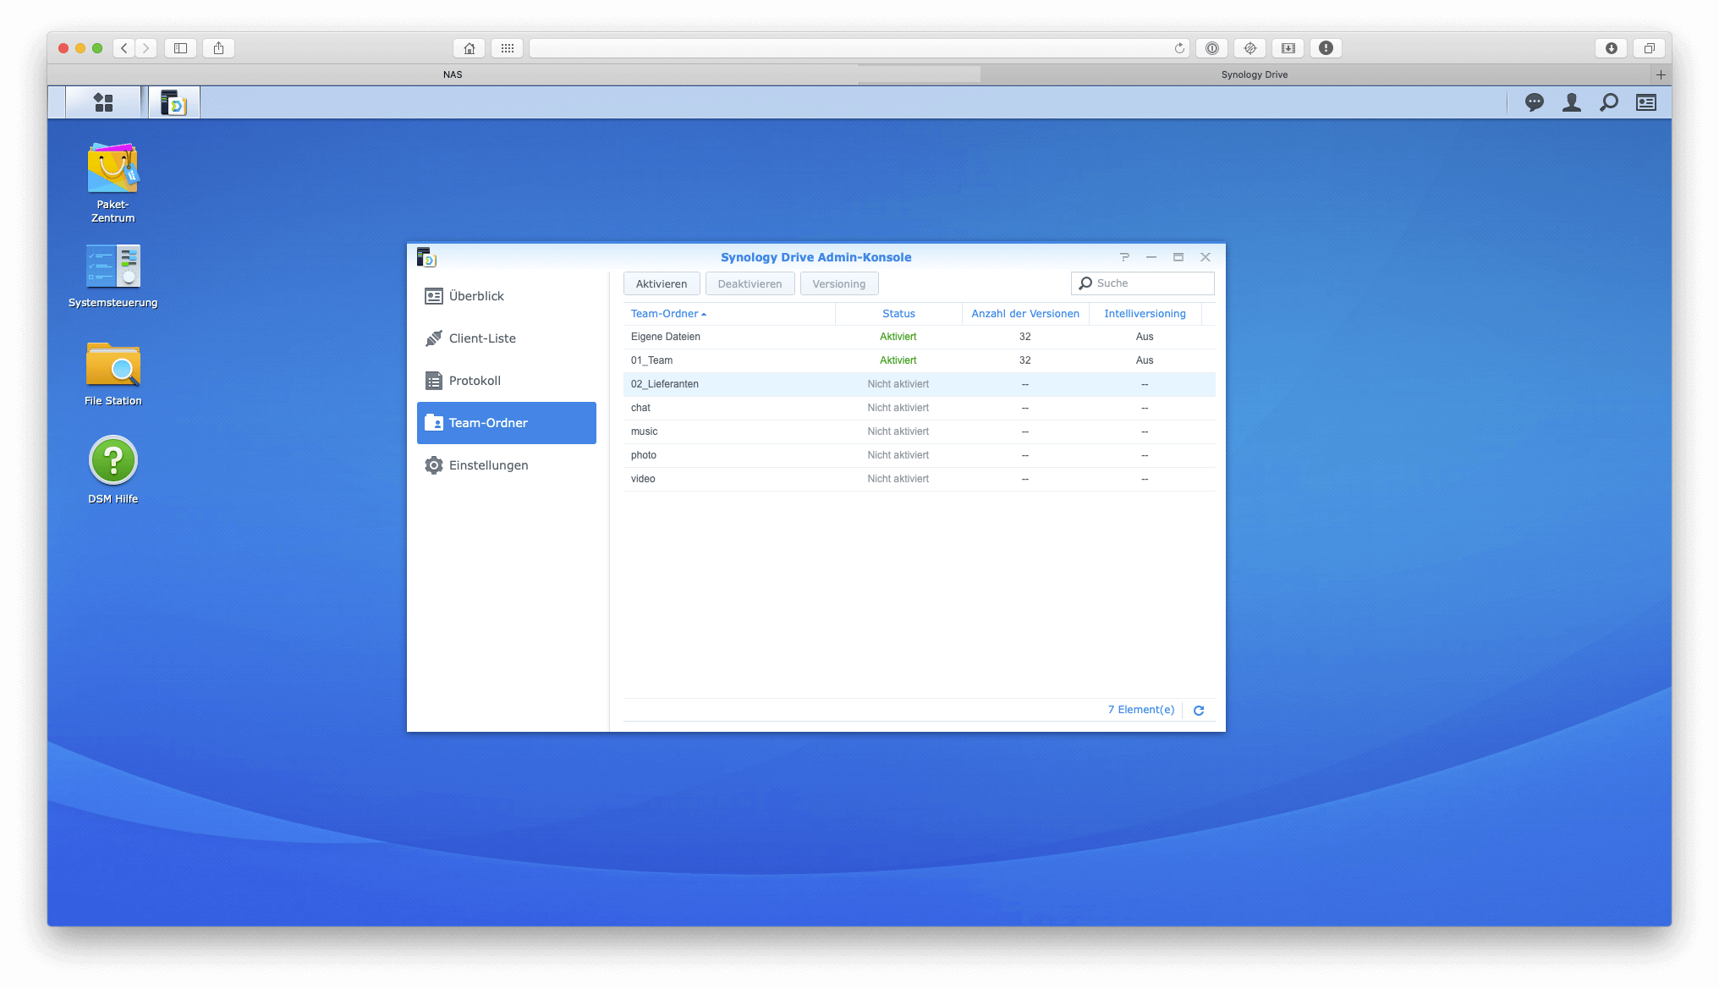The image size is (1719, 989).
Task: Open DSM notifications chat bubble icon
Action: pos(1534,102)
